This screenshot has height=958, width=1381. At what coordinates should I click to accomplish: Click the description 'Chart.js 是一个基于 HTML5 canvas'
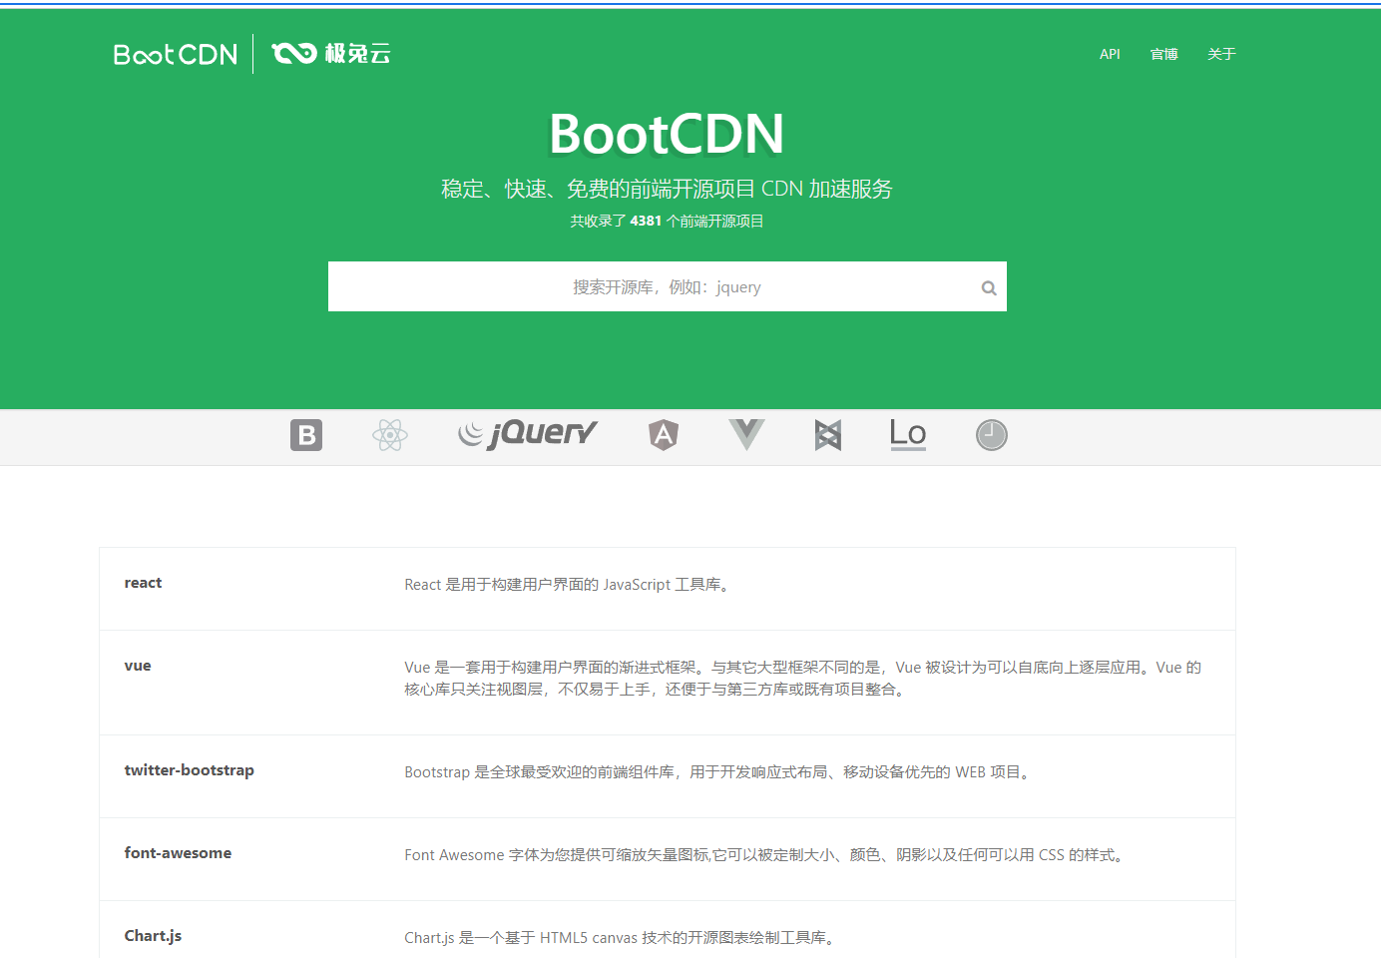pos(621,938)
